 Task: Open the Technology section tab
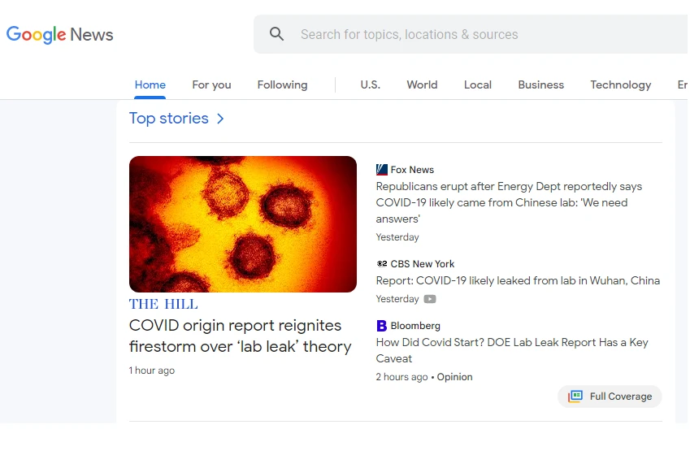point(620,84)
